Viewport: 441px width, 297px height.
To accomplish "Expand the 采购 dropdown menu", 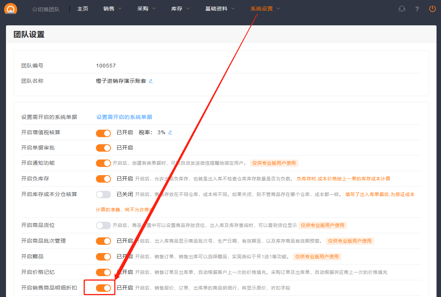I will click(147, 9).
